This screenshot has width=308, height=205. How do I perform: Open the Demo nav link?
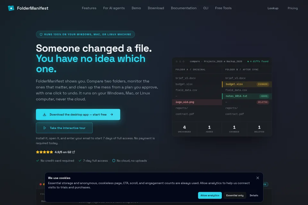click(136, 8)
